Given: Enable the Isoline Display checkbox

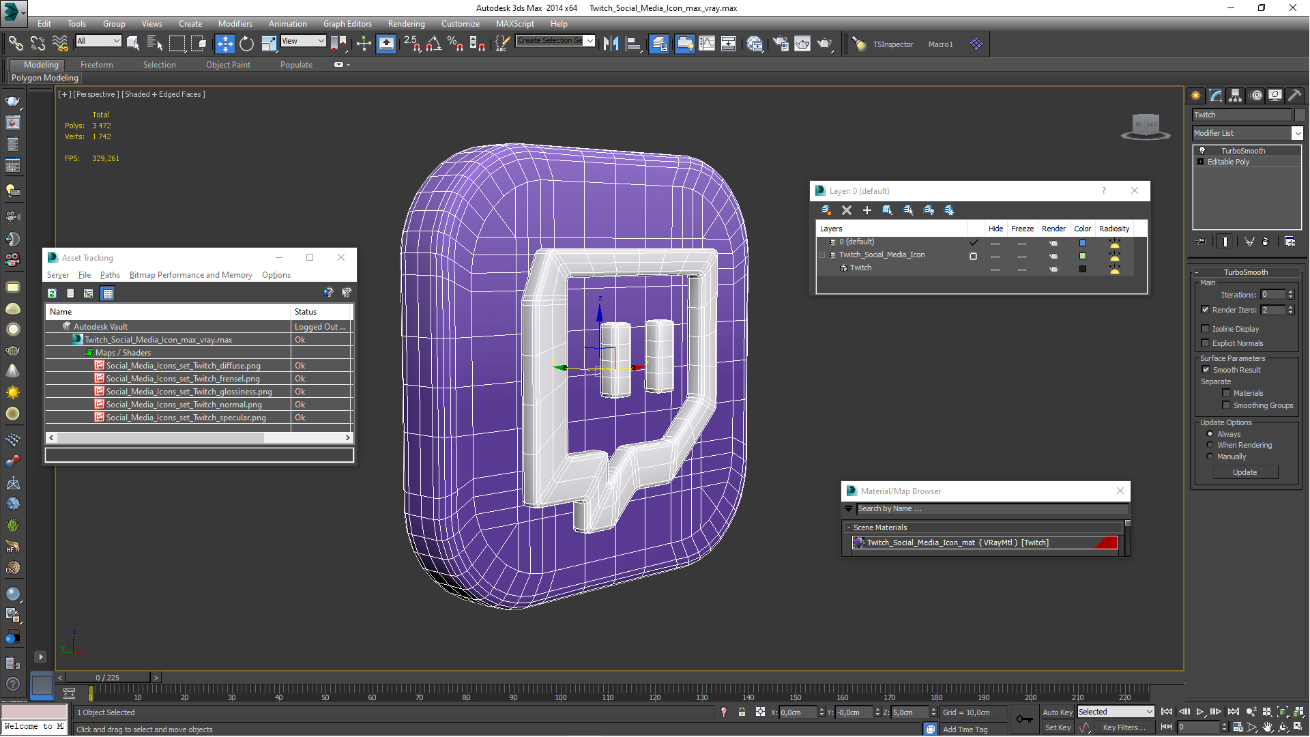Looking at the screenshot, I should click(1206, 329).
